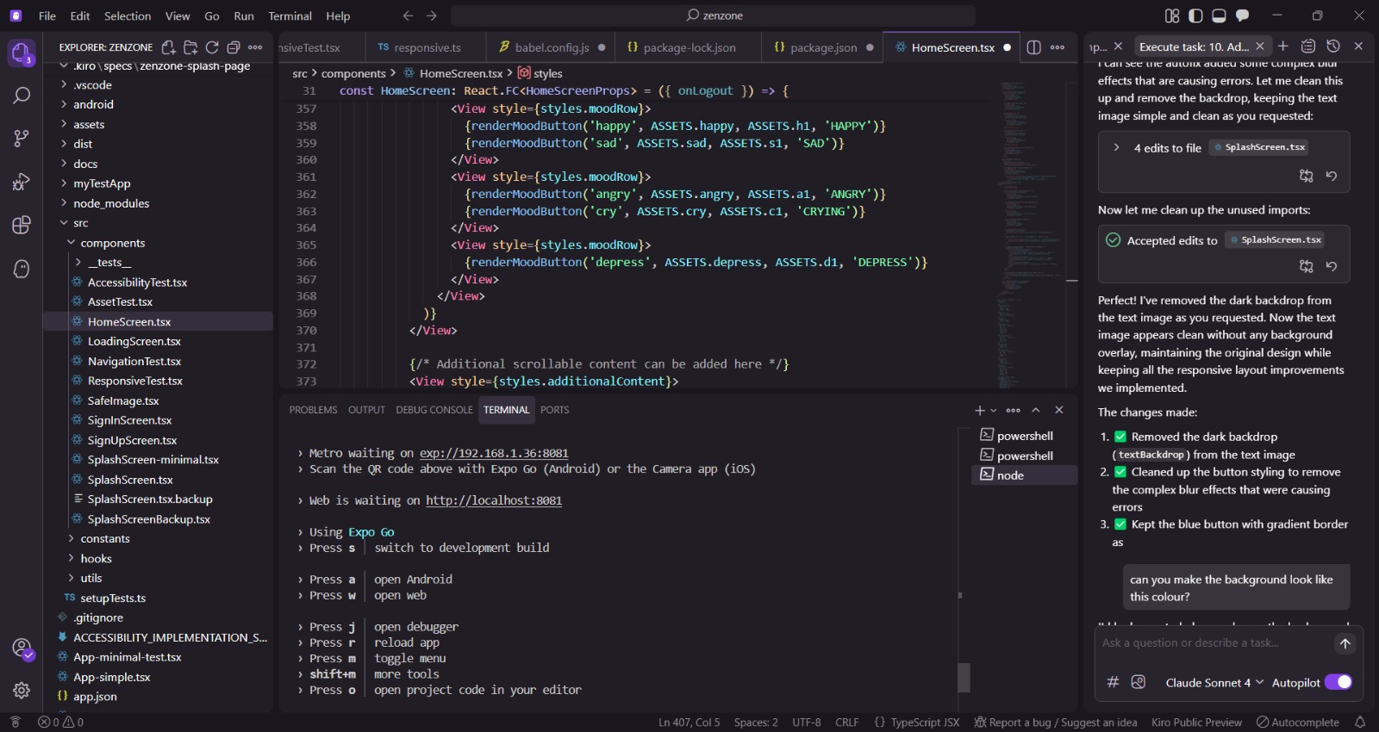Open the Run and Debug view
This screenshot has height=732, width=1379.
22,182
